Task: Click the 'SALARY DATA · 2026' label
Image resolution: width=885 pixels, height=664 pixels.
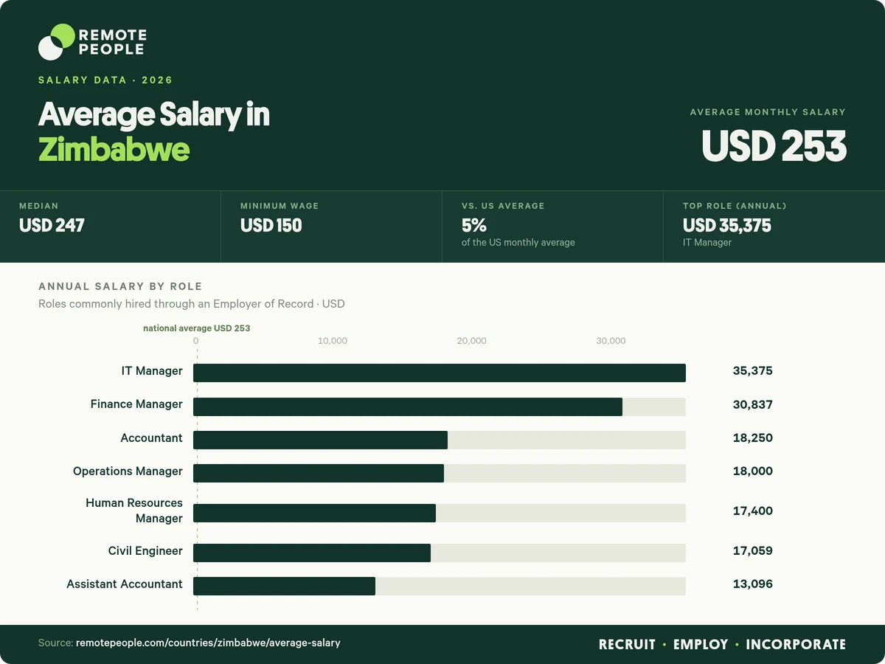Action: pyautogui.click(x=105, y=80)
